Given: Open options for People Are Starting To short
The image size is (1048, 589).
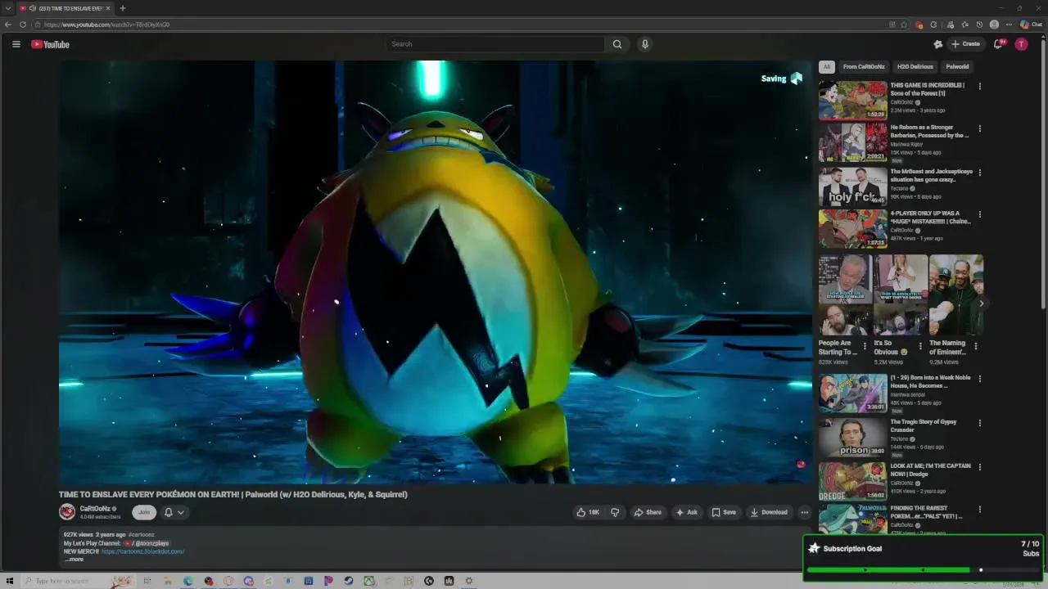Looking at the screenshot, I should point(865,346).
